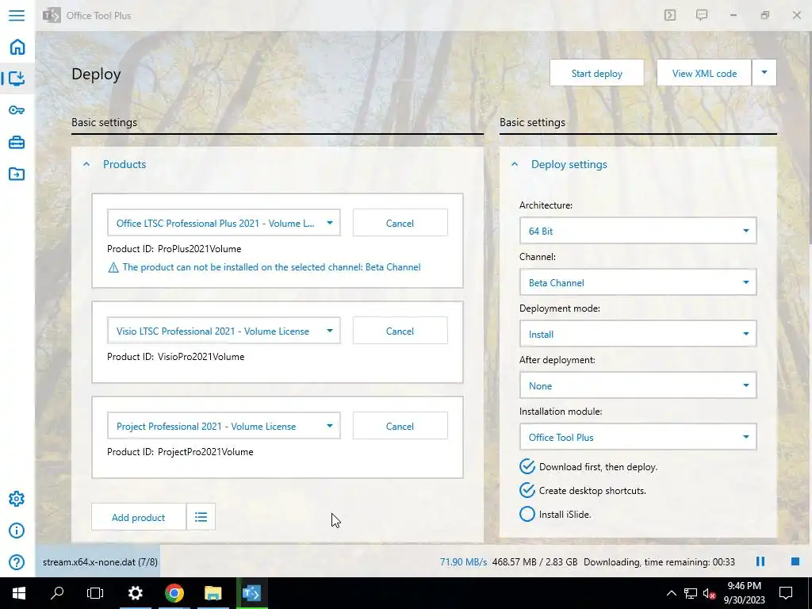Open the taskbar clock 9:46 PM
The image size is (812, 609).
coord(744,593)
